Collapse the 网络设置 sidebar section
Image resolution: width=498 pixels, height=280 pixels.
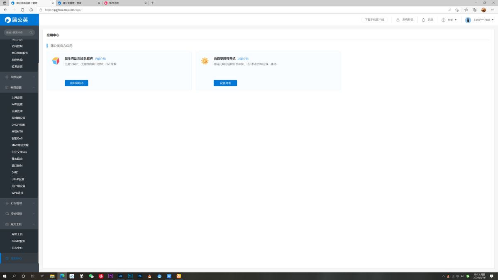[x=19, y=88]
